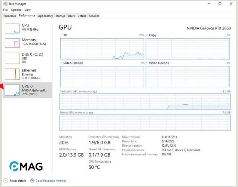Switch to the Services tab

click(x=94, y=16)
